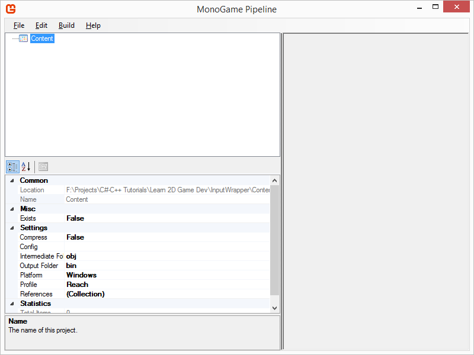Select the Location property row

pyautogui.click(x=143, y=190)
